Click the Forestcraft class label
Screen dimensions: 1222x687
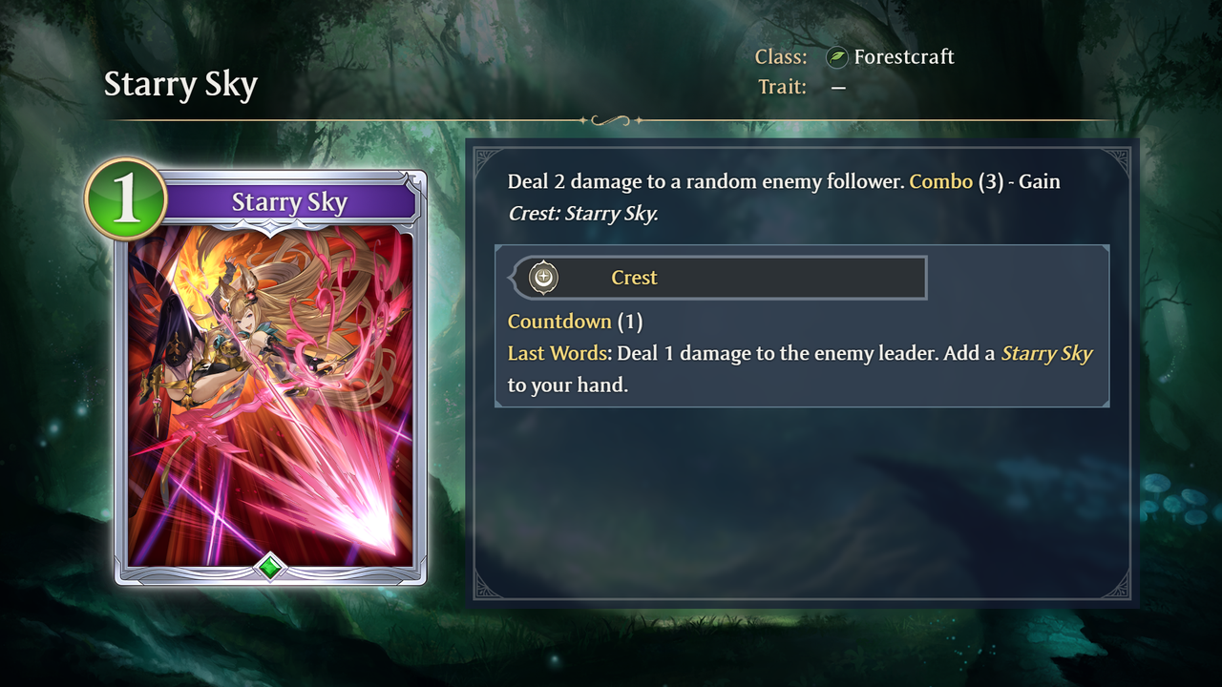click(x=904, y=57)
